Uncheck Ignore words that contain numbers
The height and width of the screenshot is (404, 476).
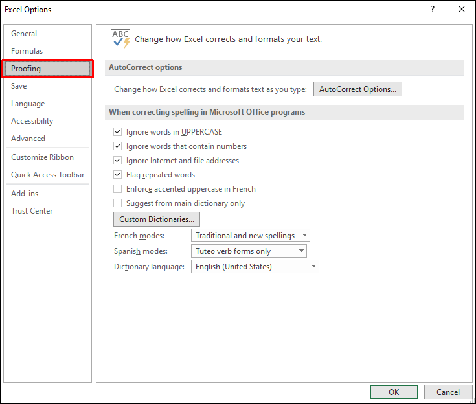[x=118, y=146]
